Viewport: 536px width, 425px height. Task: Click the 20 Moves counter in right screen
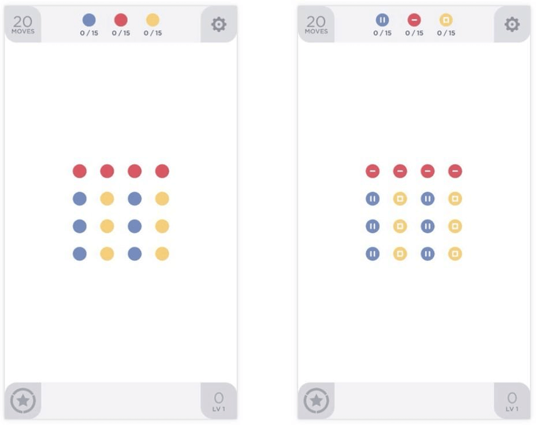click(316, 24)
